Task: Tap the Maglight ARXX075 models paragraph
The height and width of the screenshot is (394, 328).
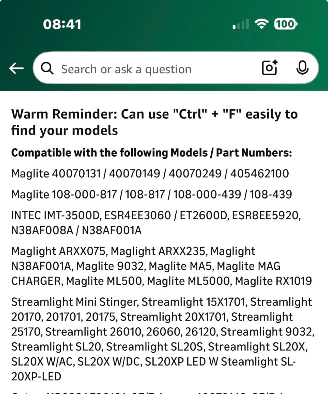Action: [162, 266]
